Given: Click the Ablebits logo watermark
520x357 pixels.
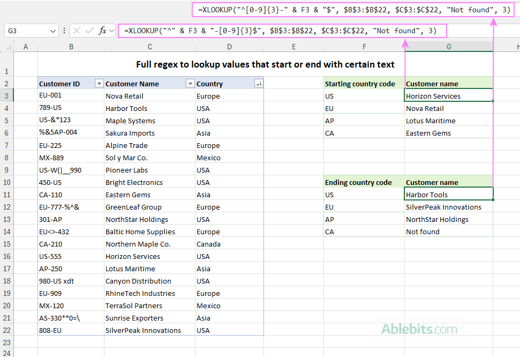Looking at the screenshot, I should 419,328.
